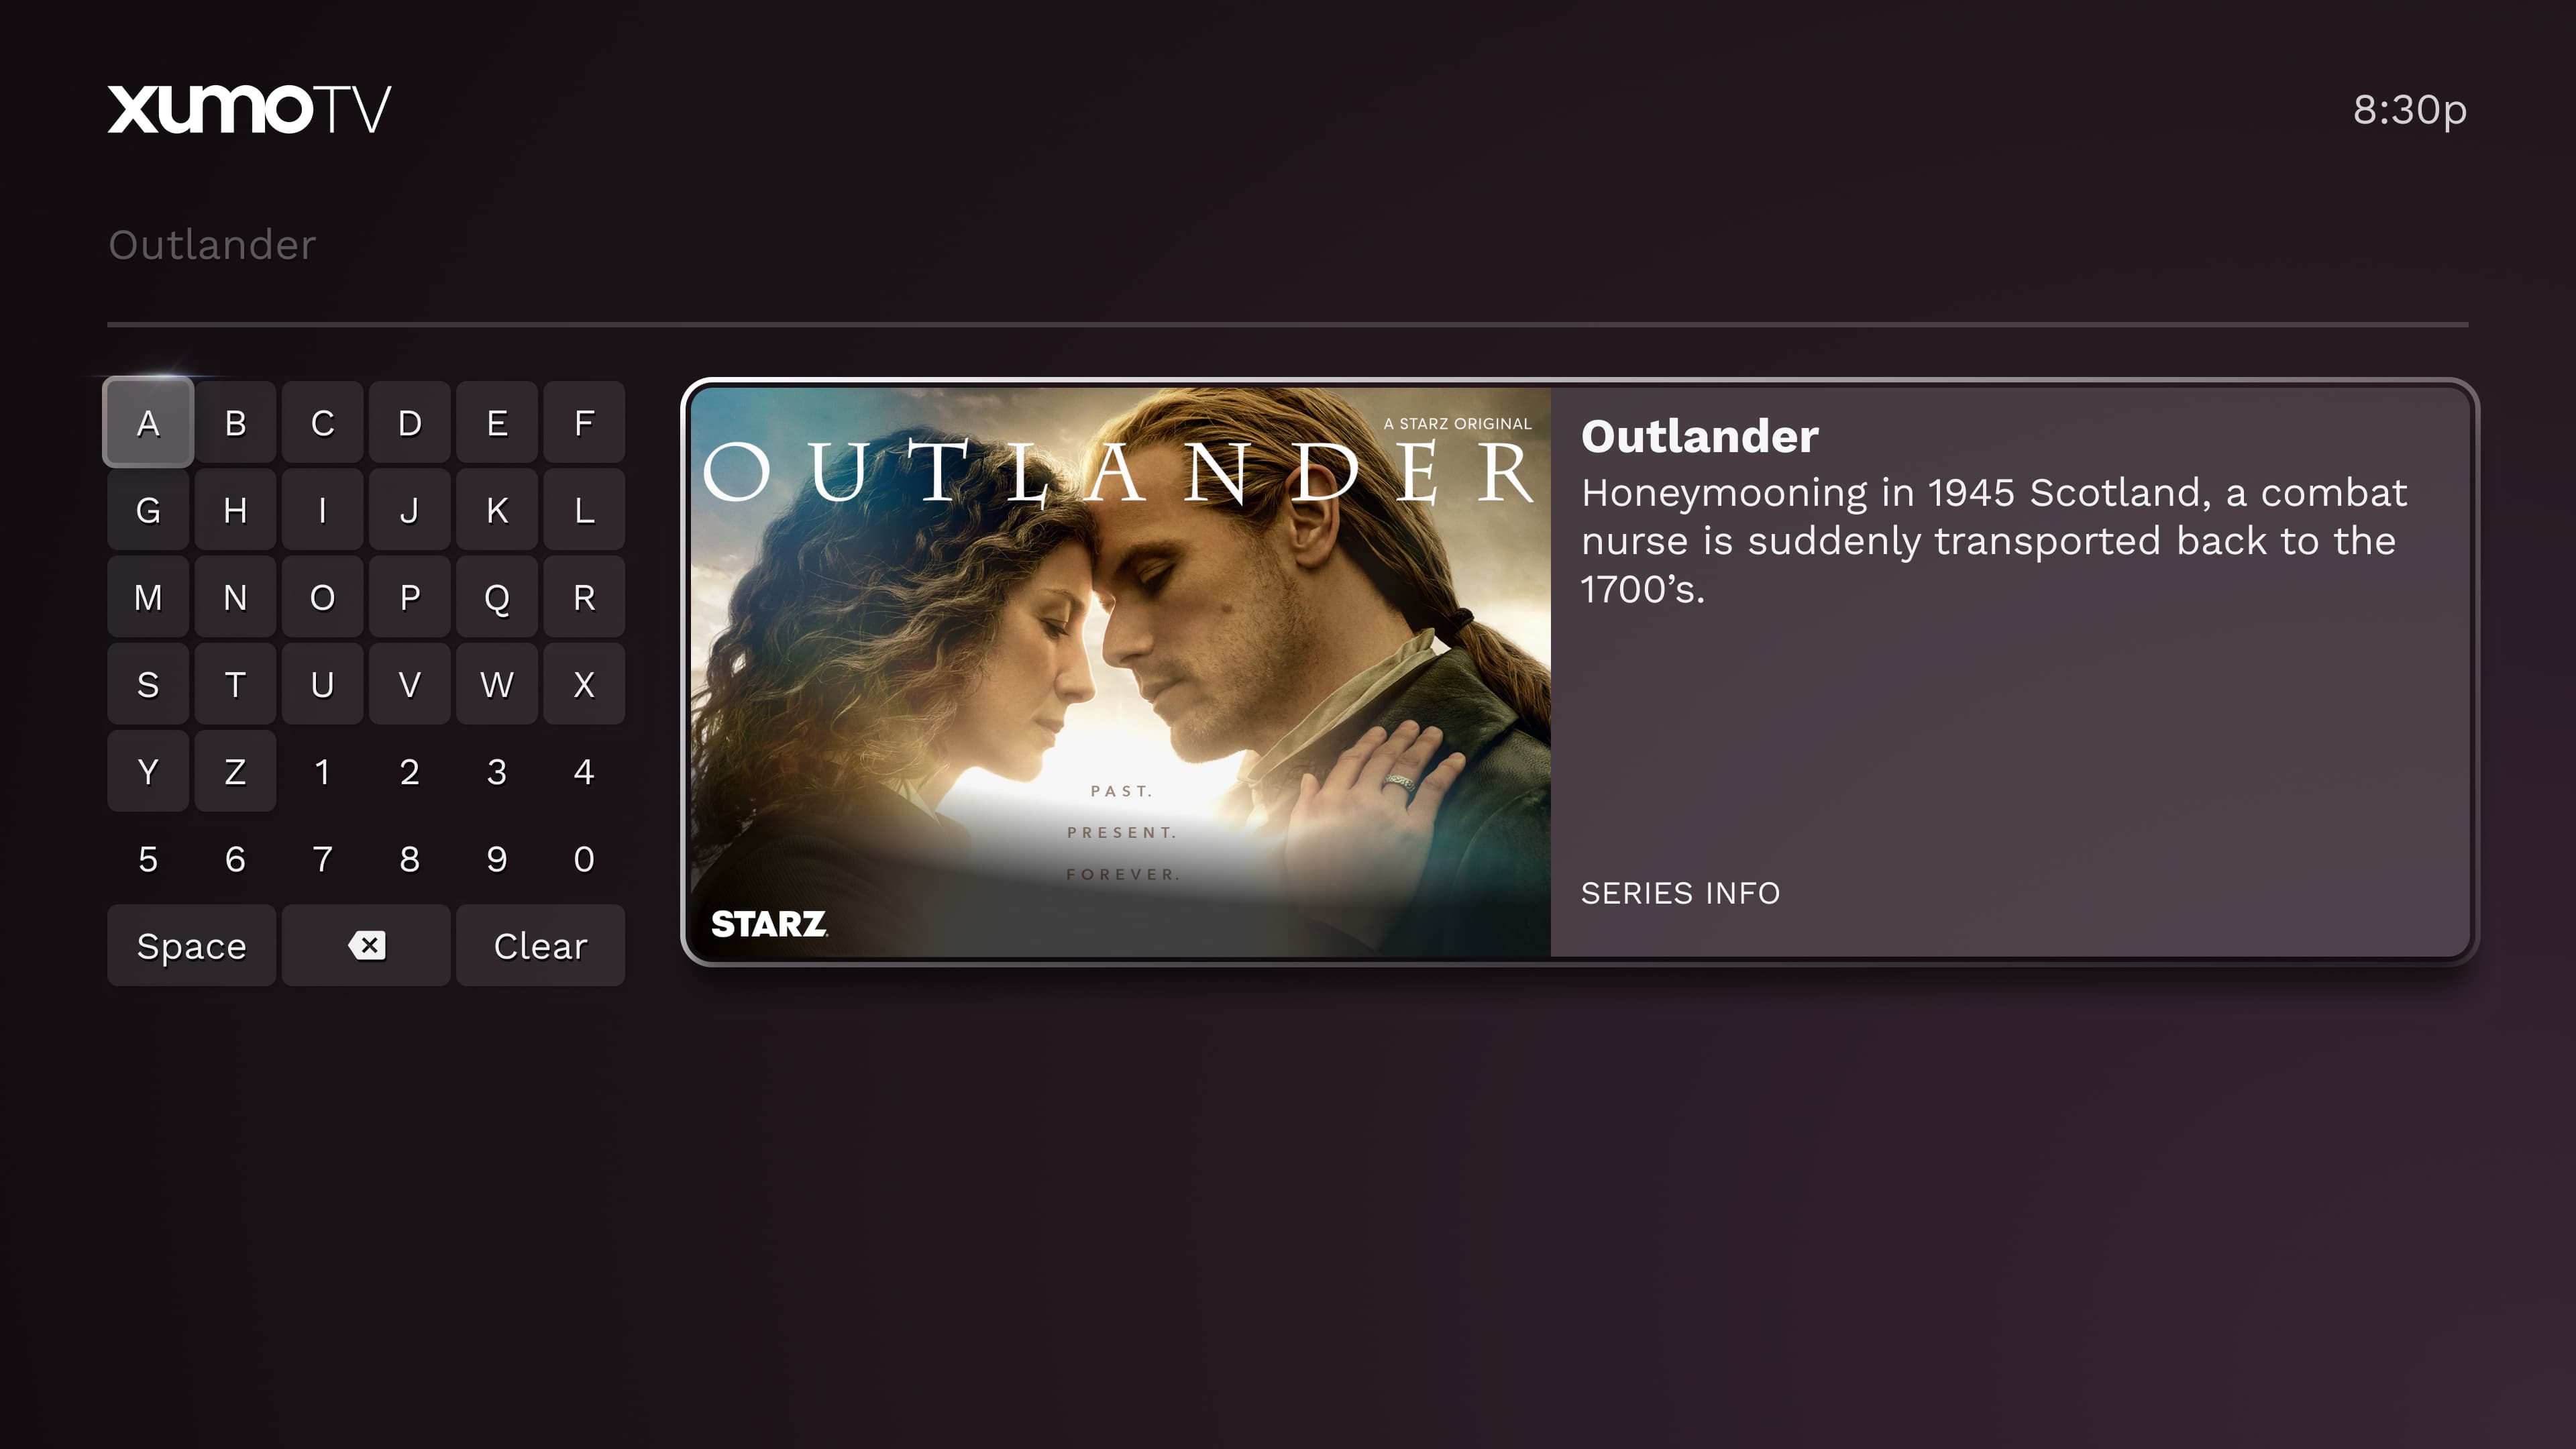Select the STARZ logo on the poster
This screenshot has height=1449, width=2576.
(769, 923)
